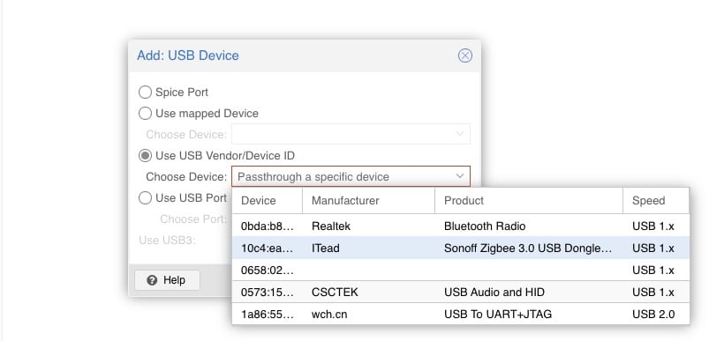Sort list by Speed column header

coord(656,200)
